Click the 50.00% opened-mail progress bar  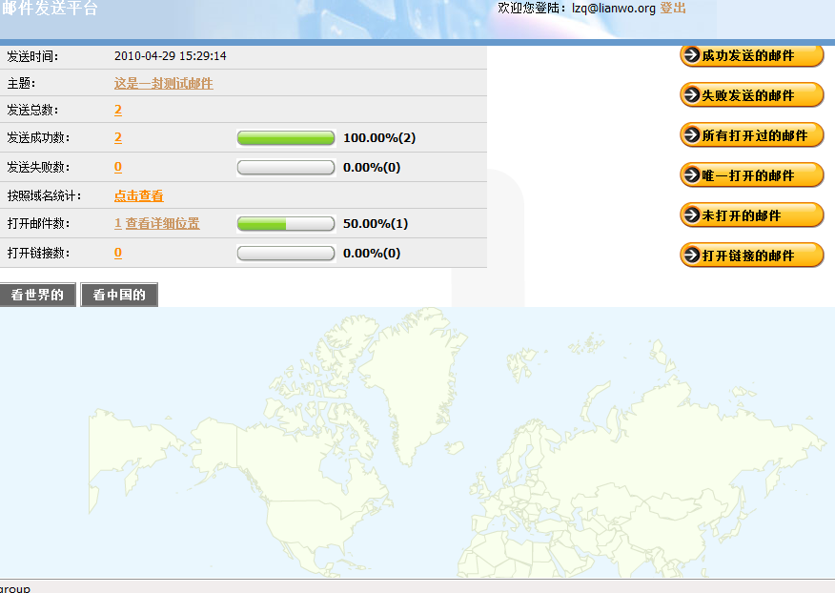[286, 224]
